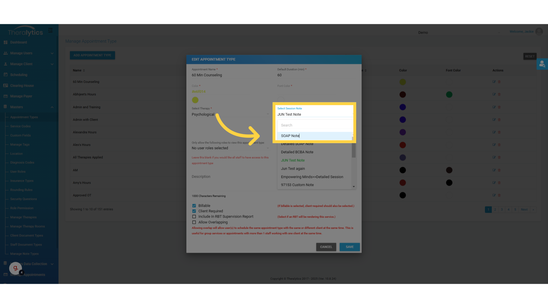
Task: Click the SAVE button
Action: click(349, 247)
